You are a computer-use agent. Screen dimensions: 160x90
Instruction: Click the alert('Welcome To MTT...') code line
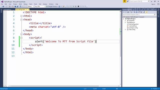(x=65, y=41)
